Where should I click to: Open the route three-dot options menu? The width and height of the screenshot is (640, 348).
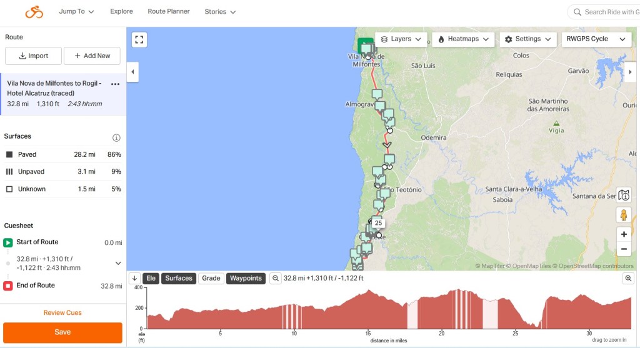(115, 84)
